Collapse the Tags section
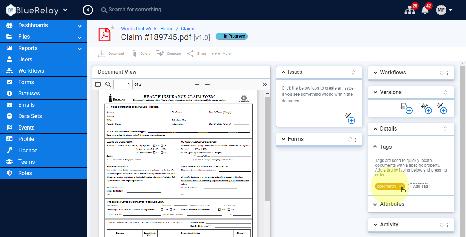This screenshot has width=466, height=237. (375, 147)
